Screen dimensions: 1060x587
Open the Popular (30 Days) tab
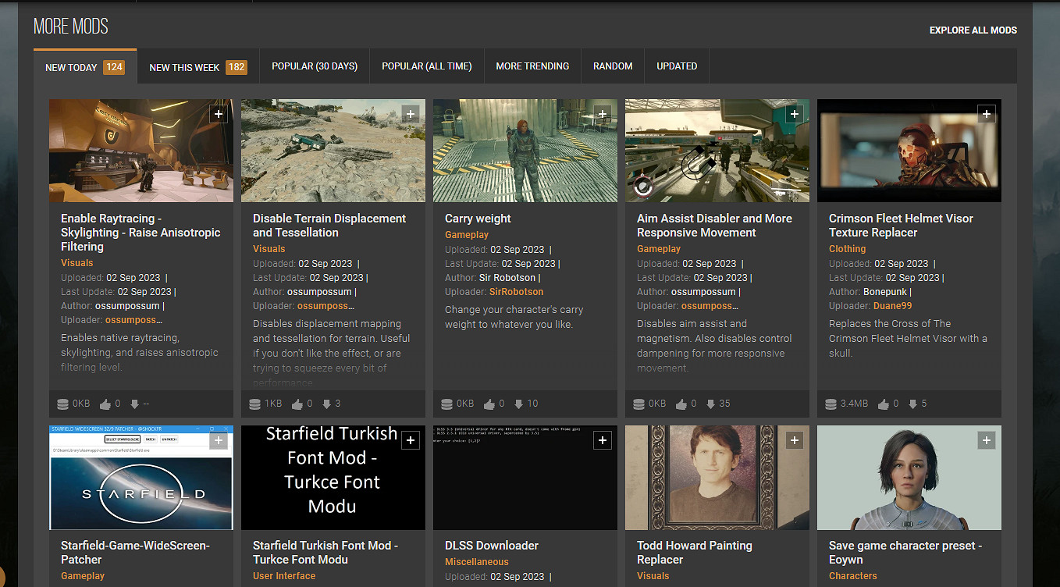coord(315,66)
